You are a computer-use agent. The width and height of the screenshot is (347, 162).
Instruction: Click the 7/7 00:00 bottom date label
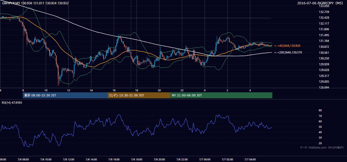pyautogui.click(x=205, y=159)
